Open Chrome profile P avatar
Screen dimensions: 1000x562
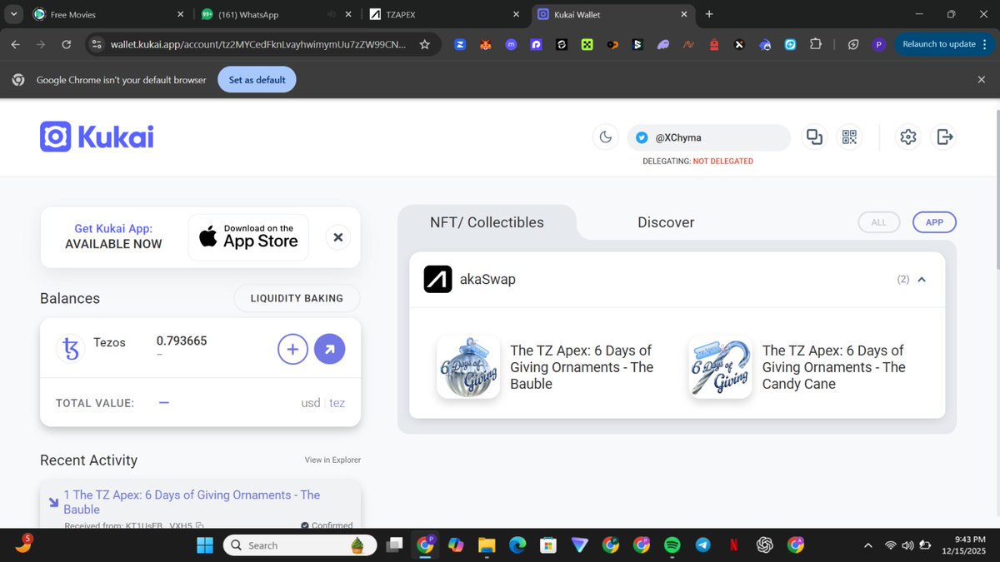878,44
